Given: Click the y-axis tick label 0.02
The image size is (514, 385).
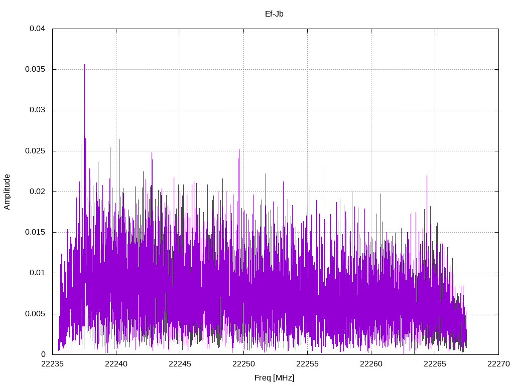Looking at the screenshot, I should click(37, 191).
